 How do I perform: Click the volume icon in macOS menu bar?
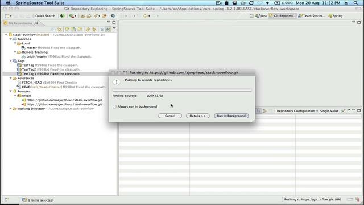click(267, 3)
